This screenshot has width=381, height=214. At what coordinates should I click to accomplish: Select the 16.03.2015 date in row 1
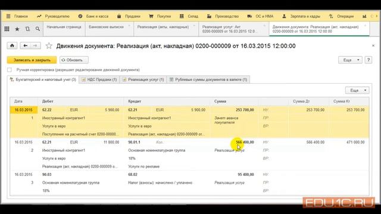23,110
